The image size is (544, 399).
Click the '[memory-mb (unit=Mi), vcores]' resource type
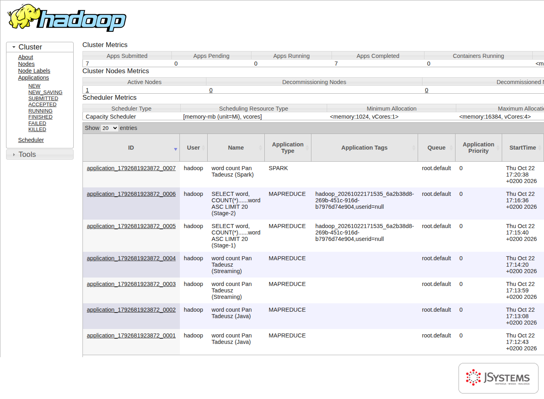pos(223,117)
